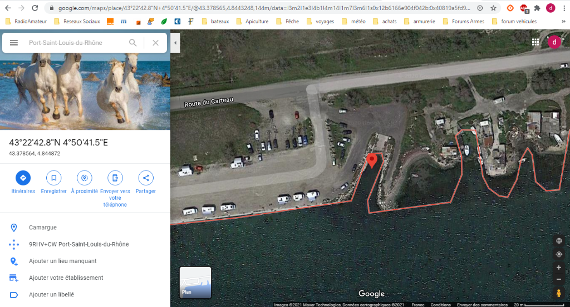
Task: Switch to Plan map view thumbnail
Action: click(x=195, y=283)
